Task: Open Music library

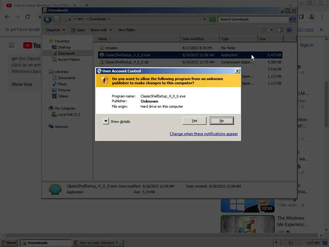Action: 62,84
